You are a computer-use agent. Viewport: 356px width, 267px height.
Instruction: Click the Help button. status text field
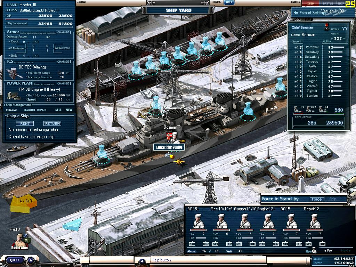coord(208,260)
